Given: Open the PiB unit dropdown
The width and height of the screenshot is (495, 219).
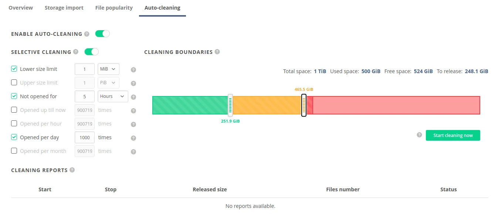Looking at the screenshot, I should 108,83.
